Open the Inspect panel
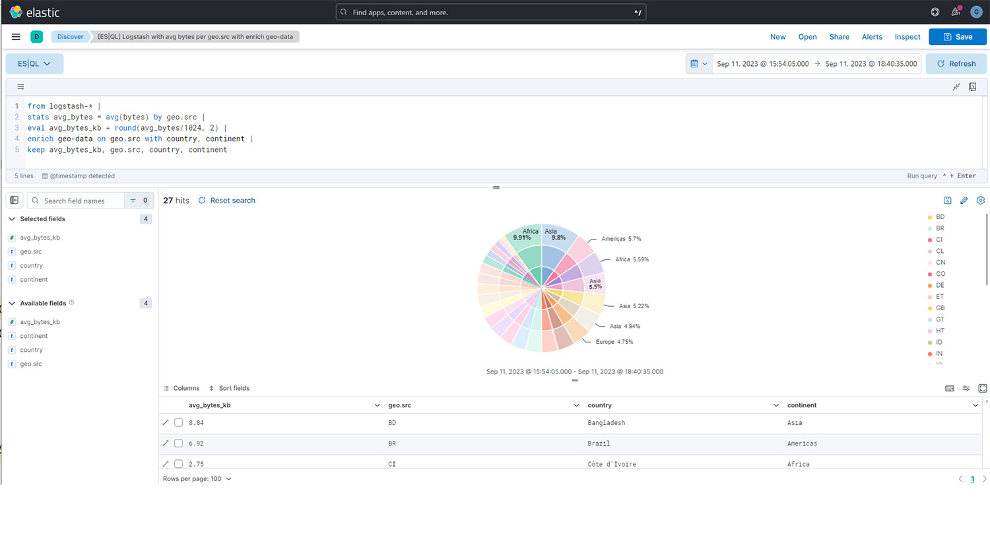 coord(907,37)
